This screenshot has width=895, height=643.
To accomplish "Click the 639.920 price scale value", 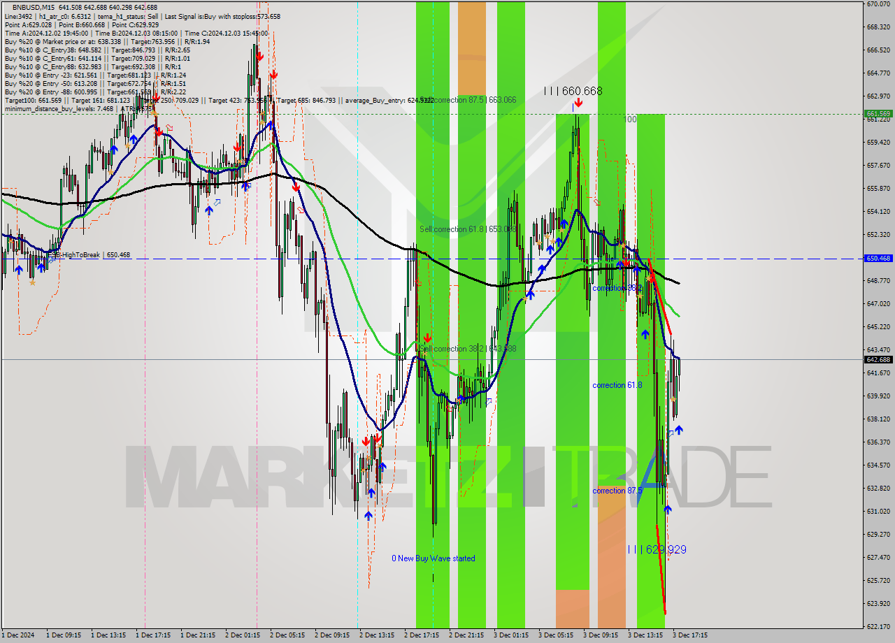I will pyautogui.click(x=878, y=396).
